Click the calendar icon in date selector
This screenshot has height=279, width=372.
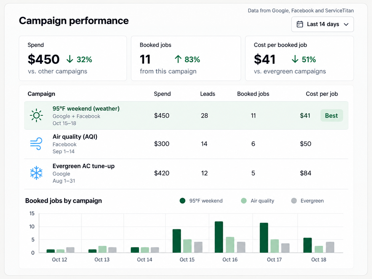pos(300,24)
